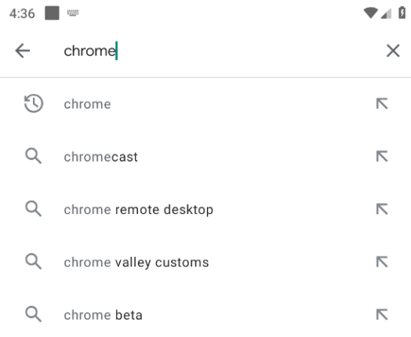Viewport: 411px width, 337px height.
Task: Choose the chrome valley customs suggestion
Action: (x=205, y=262)
